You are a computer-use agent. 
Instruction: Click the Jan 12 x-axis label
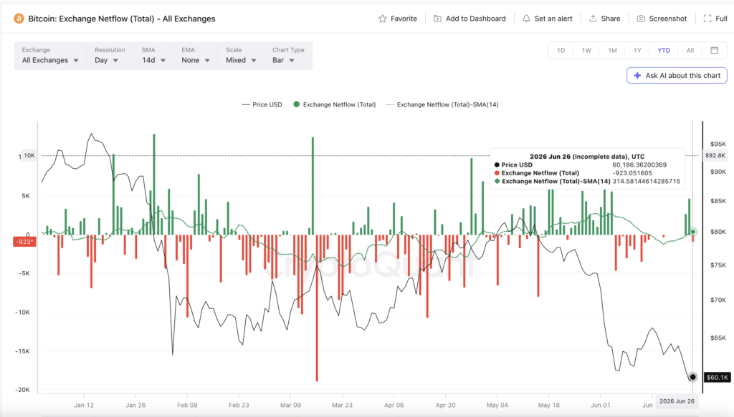tap(84, 405)
